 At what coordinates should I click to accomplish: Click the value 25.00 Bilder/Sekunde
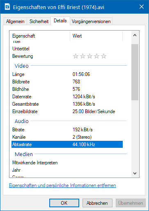click(94, 111)
